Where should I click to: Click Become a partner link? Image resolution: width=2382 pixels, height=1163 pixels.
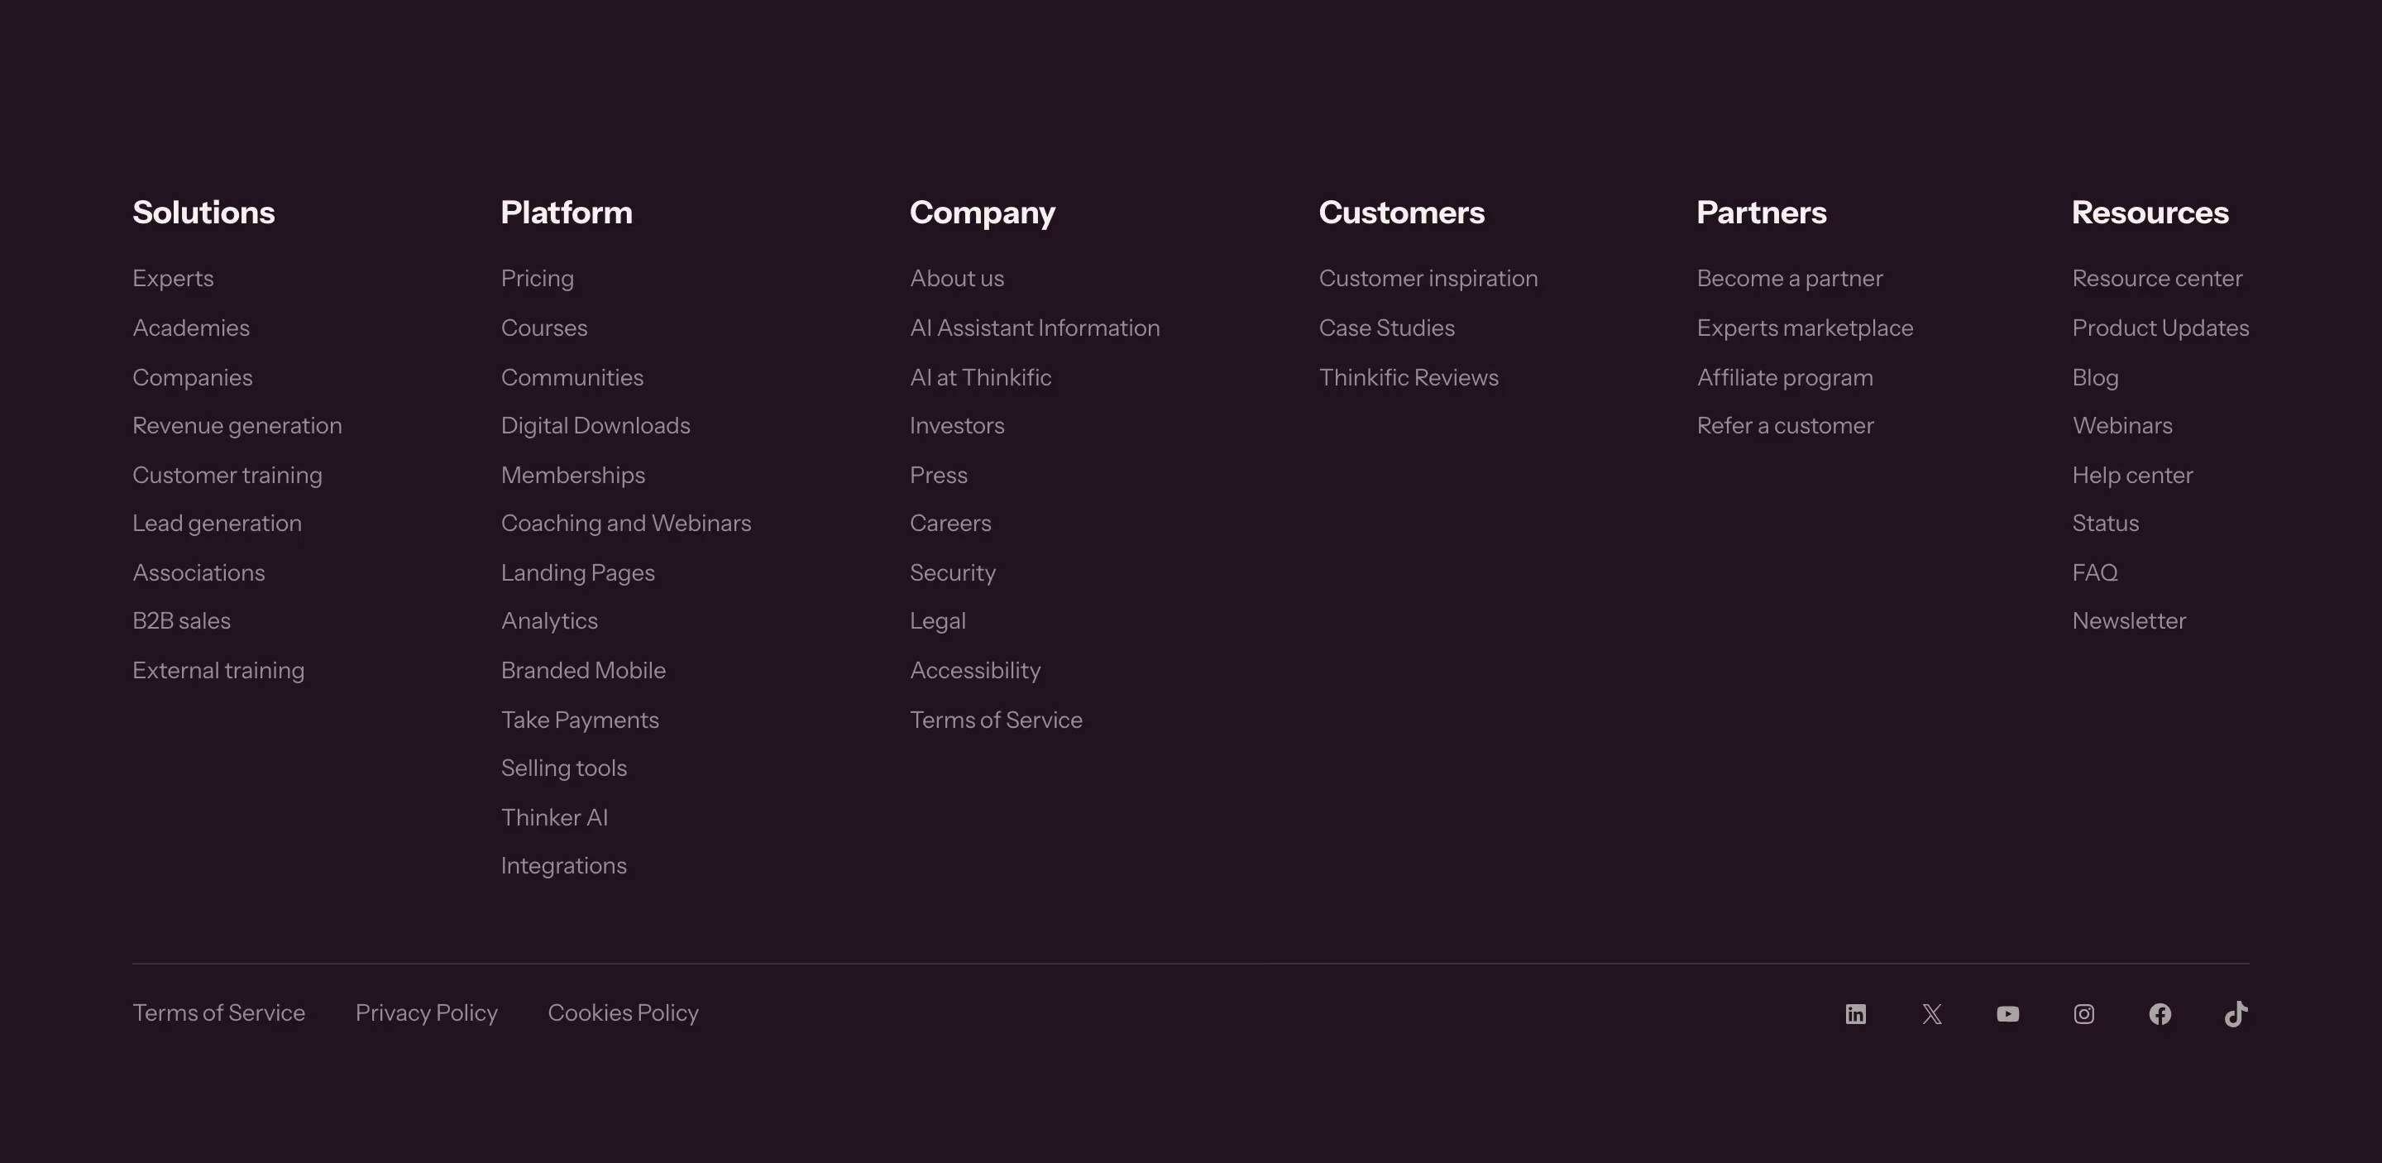point(1789,278)
